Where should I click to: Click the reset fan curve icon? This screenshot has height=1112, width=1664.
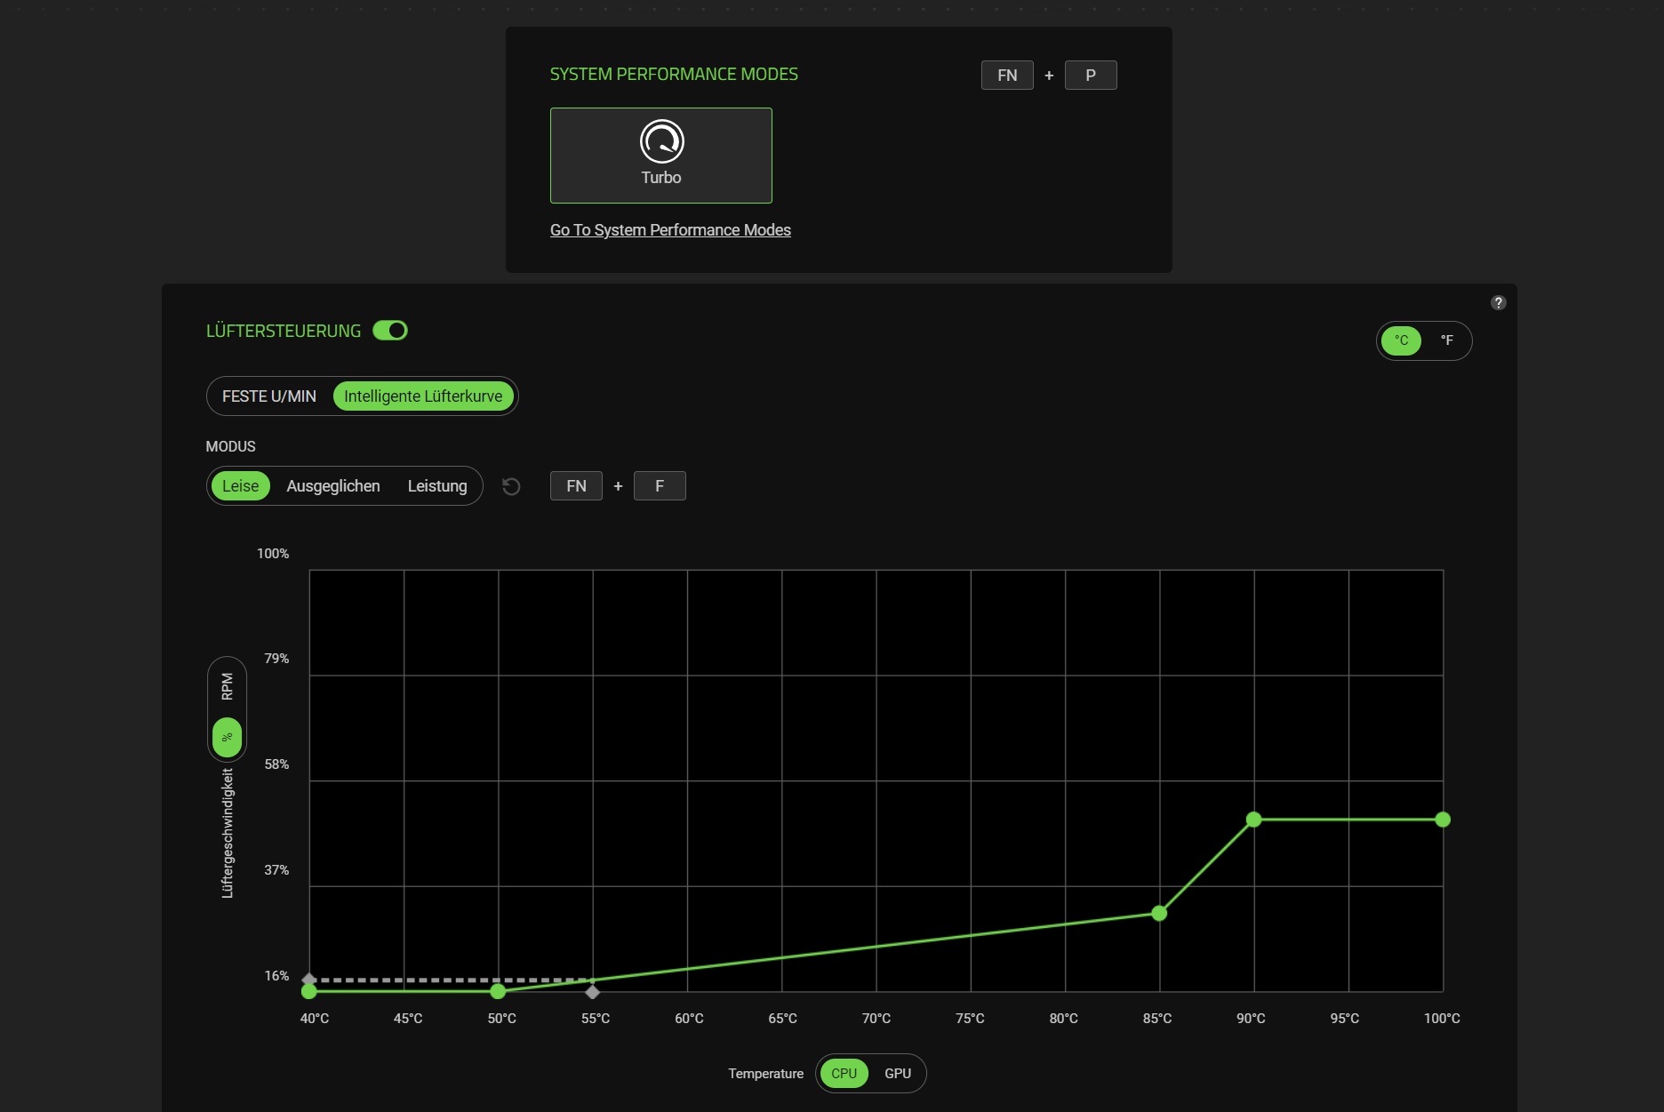511,486
